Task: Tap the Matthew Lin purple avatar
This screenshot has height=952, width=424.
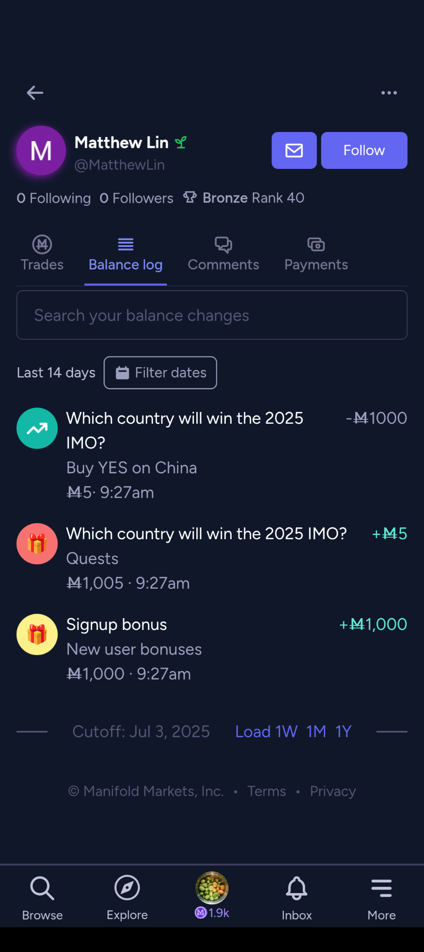Action: click(x=41, y=150)
